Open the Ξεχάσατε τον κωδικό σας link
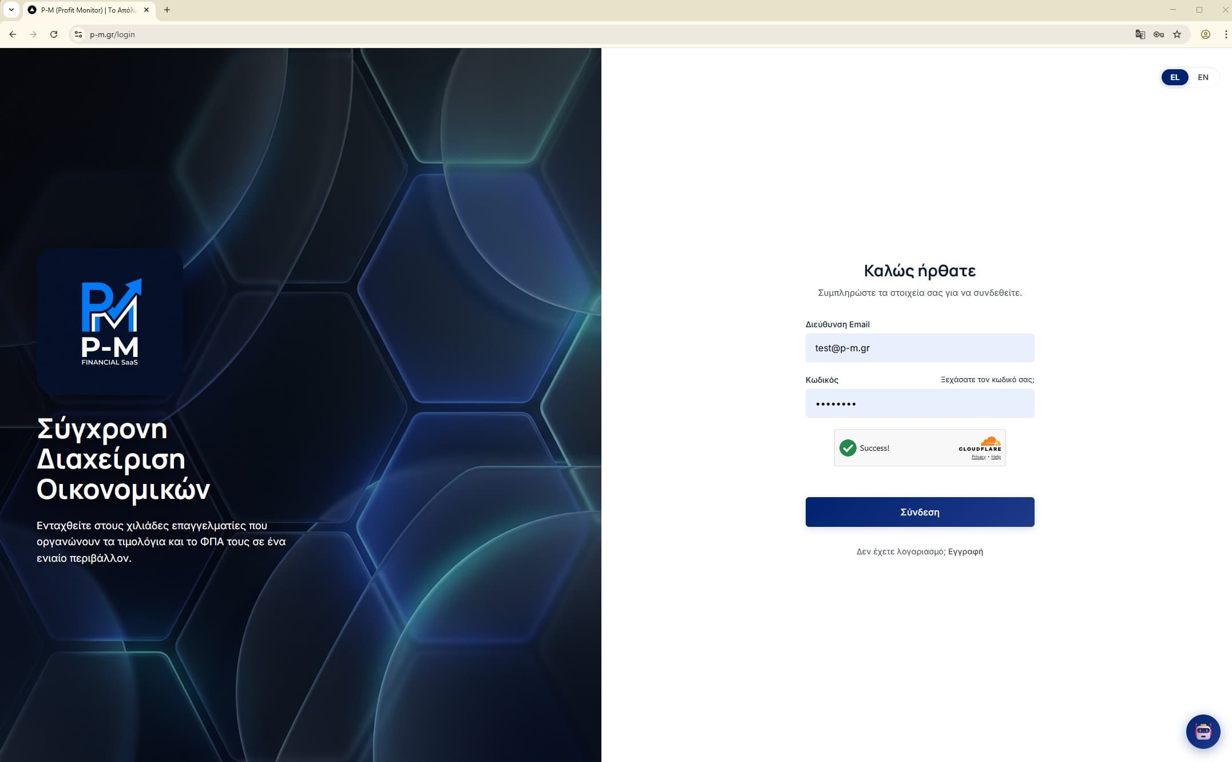1232x762 pixels. [x=987, y=380]
